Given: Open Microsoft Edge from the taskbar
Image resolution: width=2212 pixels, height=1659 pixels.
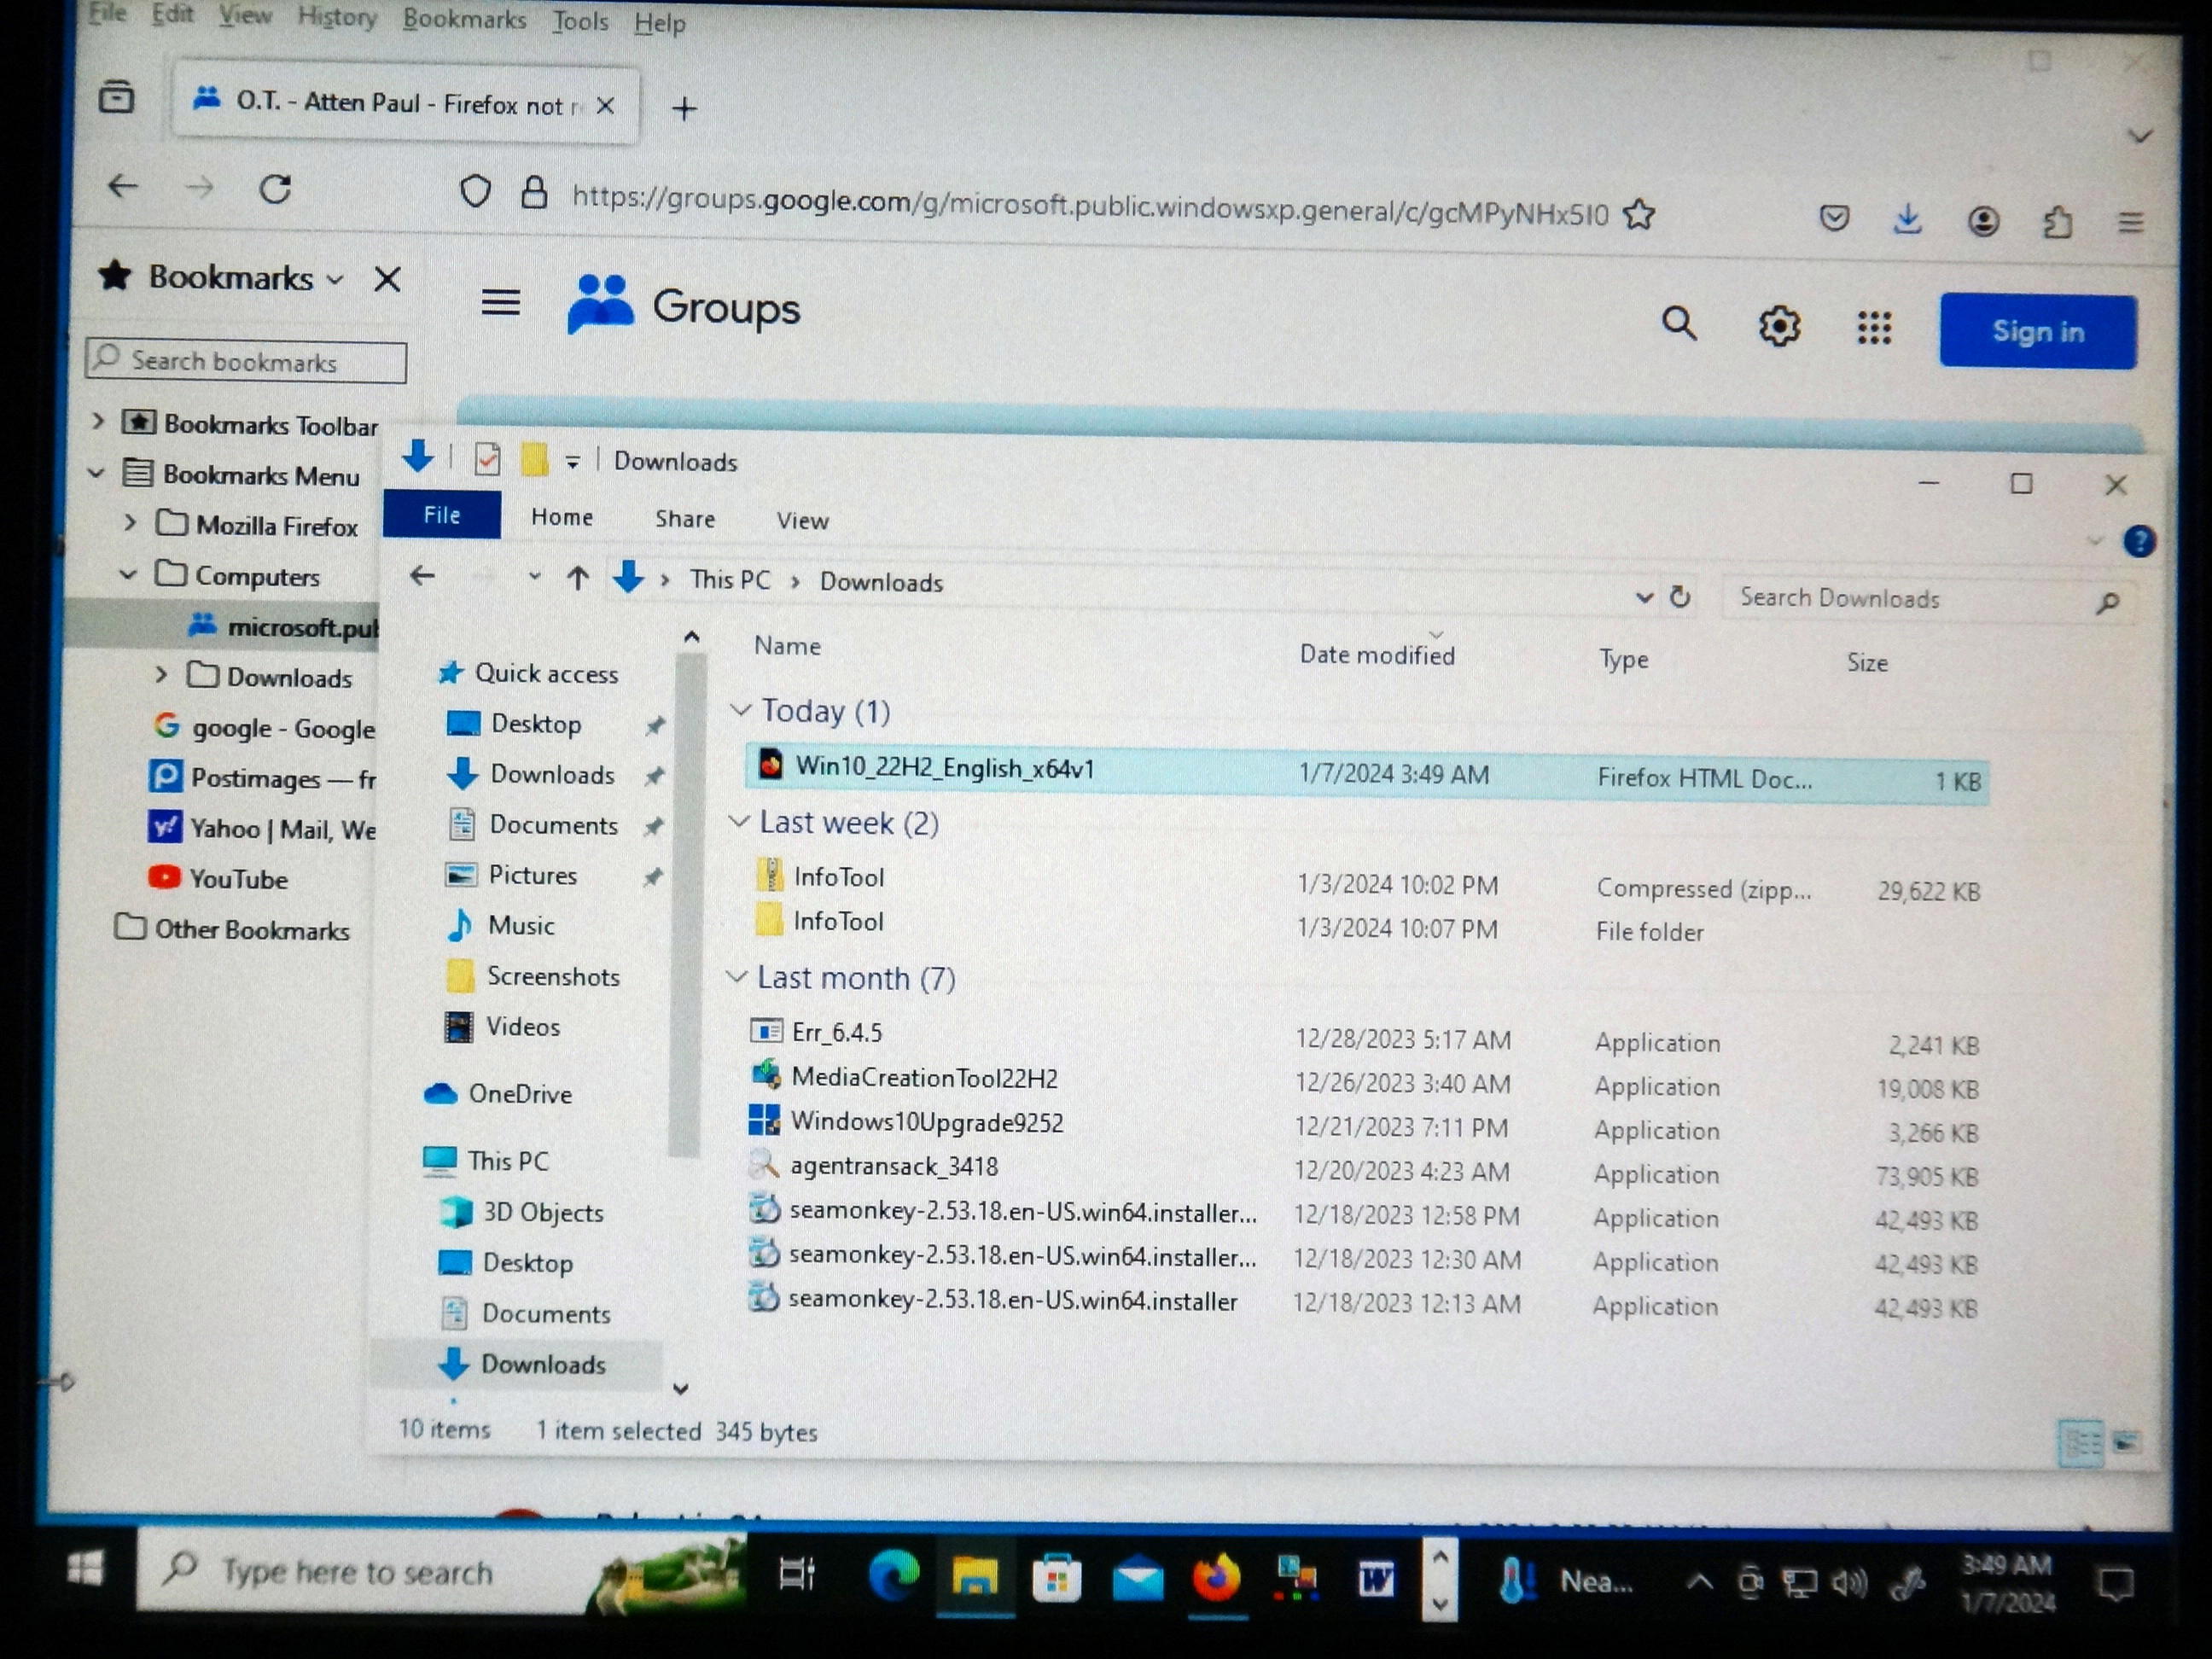Looking at the screenshot, I should 894,1577.
